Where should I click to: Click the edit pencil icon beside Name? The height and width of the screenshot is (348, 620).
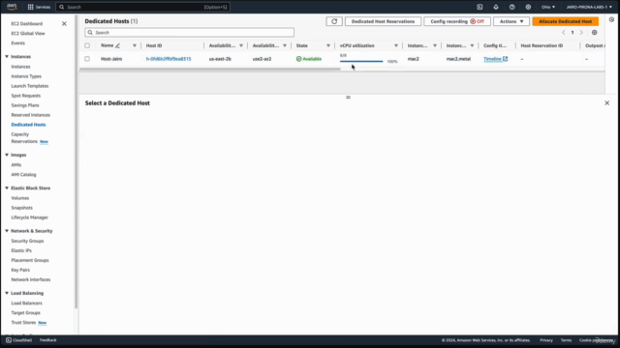point(117,45)
